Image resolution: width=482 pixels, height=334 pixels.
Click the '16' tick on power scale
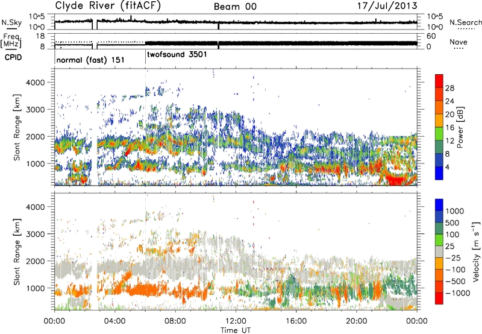pos(449,128)
